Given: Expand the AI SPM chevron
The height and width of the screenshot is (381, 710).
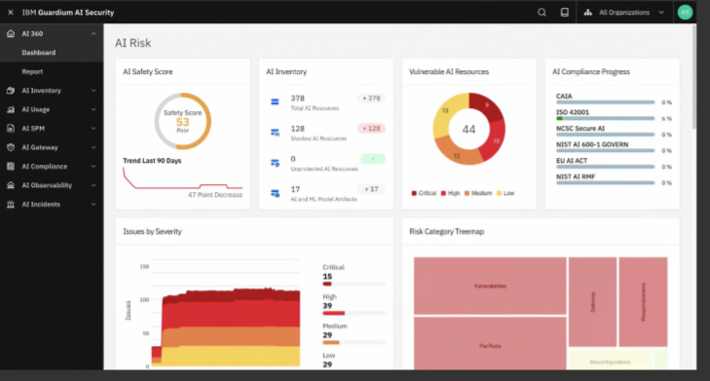Looking at the screenshot, I should point(93,129).
